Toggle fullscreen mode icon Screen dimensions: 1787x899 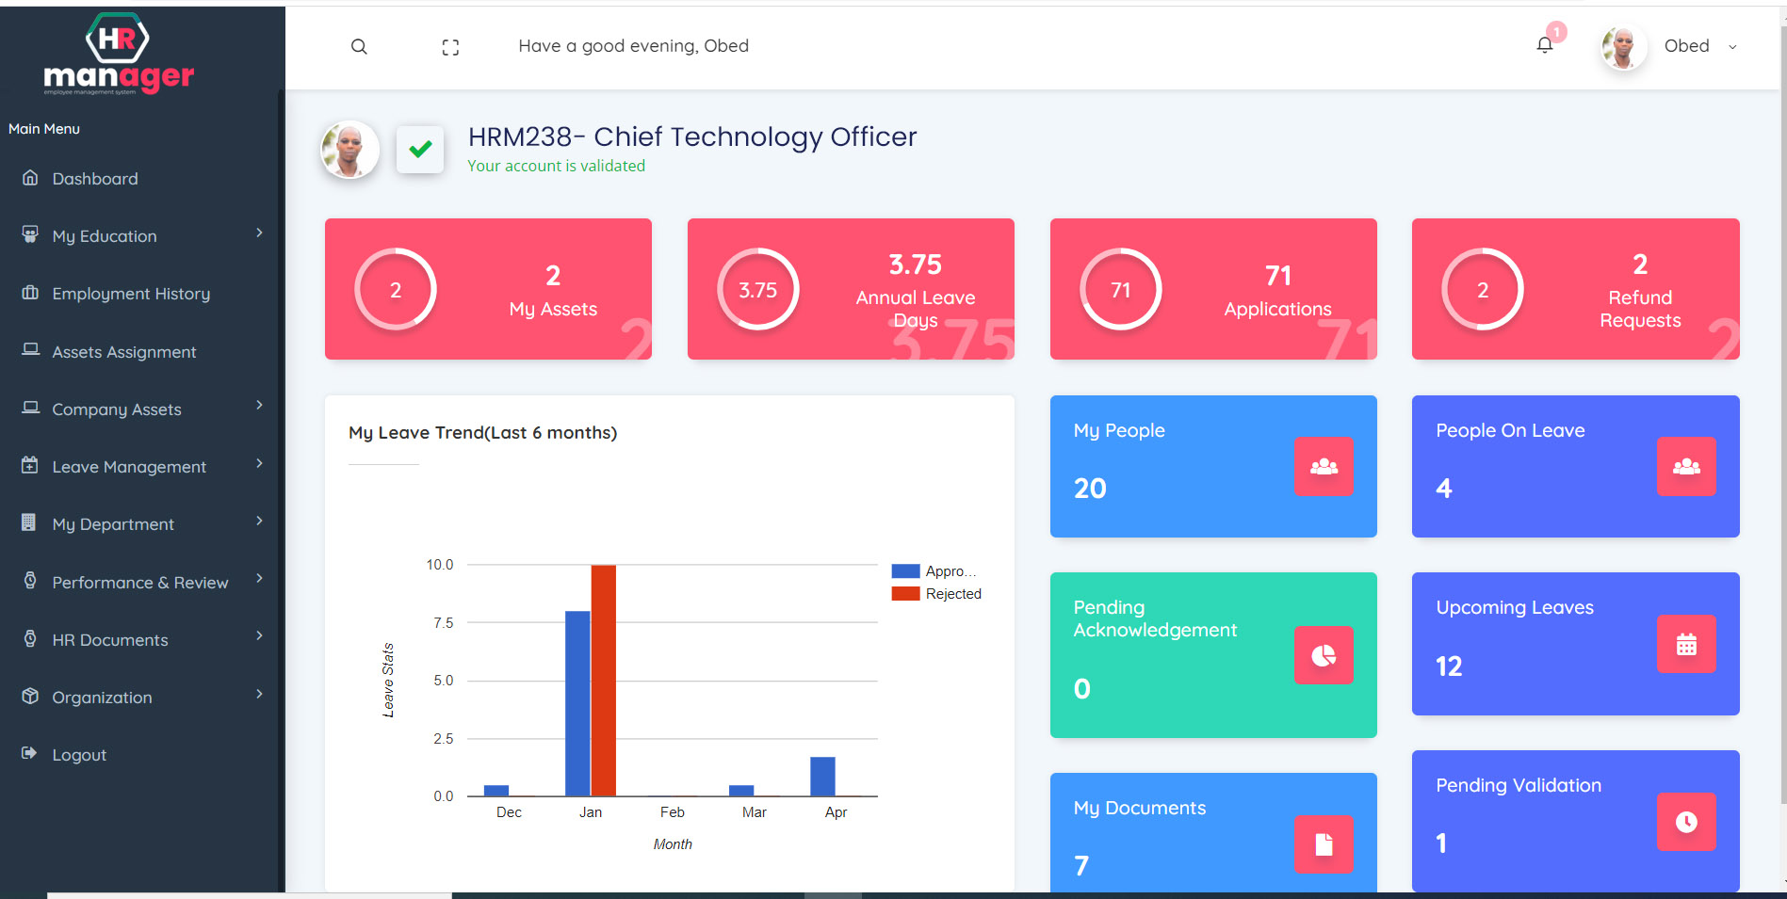click(x=450, y=47)
